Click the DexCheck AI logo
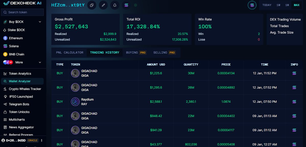The width and height of the screenshot is (306, 147). coord(22,3)
